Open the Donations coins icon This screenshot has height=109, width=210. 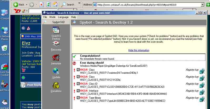point(56,86)
